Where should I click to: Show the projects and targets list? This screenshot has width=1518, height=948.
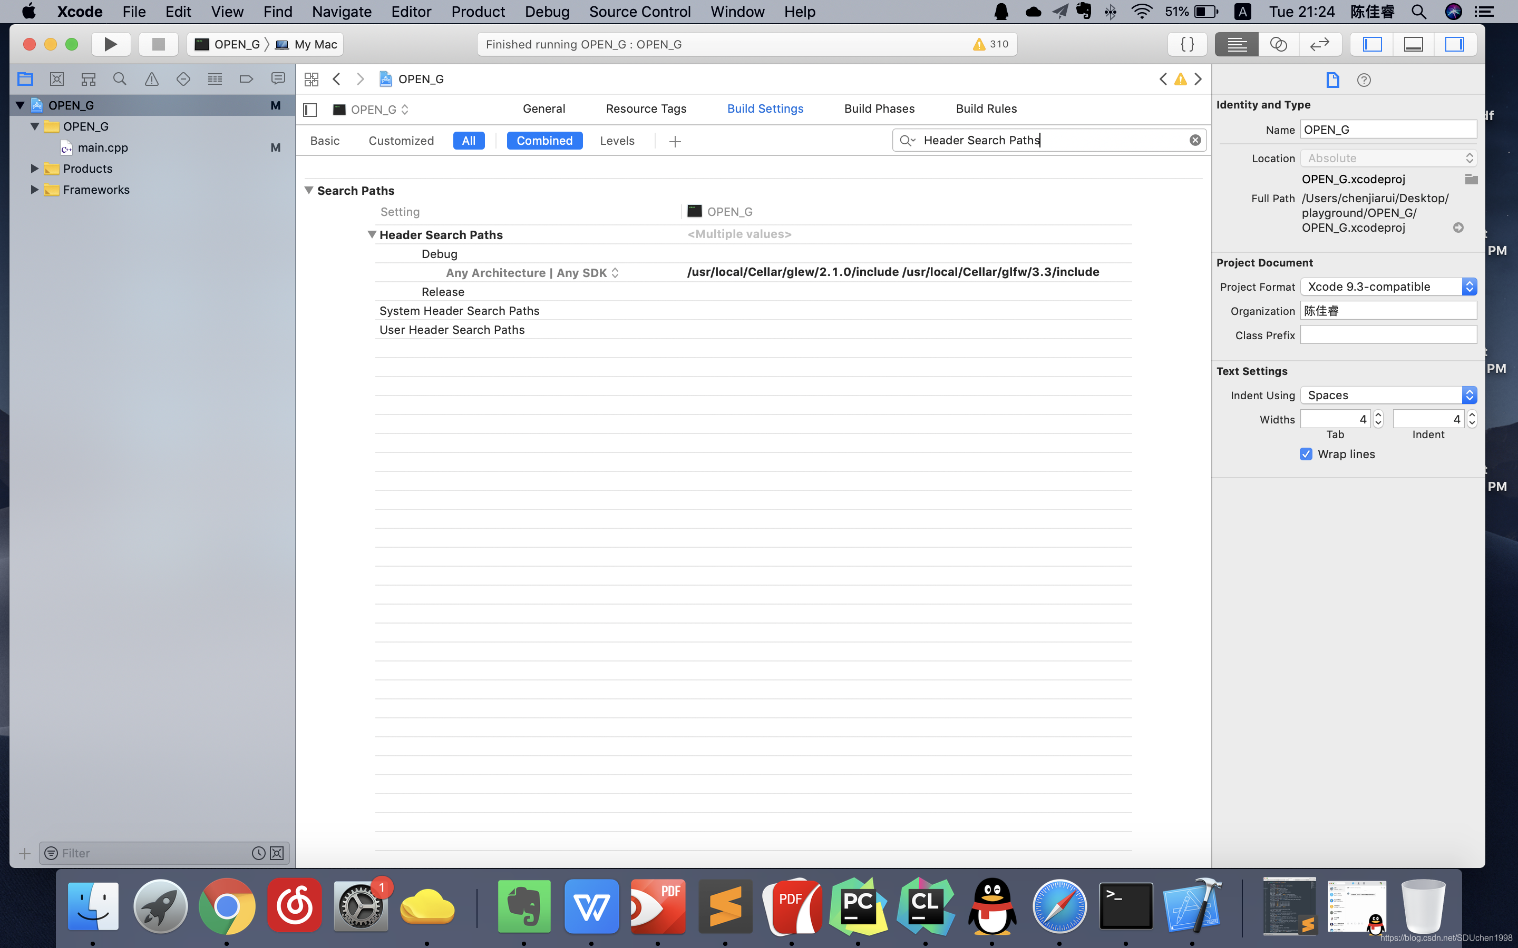(310, 110)
